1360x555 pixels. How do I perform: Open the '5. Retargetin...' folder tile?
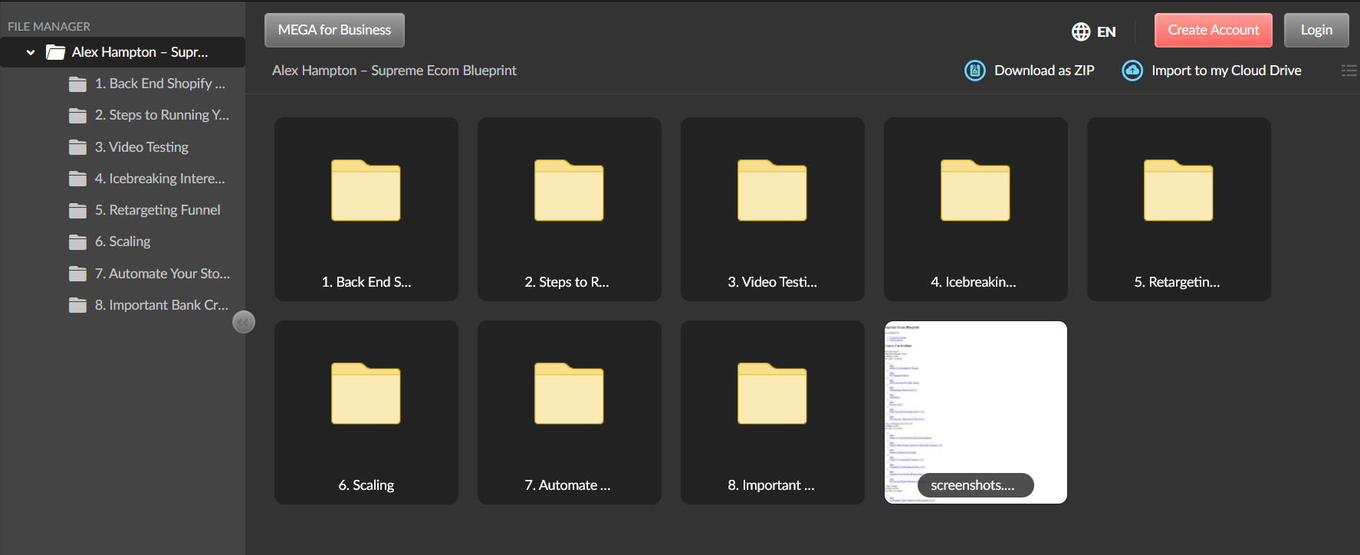1179,209
